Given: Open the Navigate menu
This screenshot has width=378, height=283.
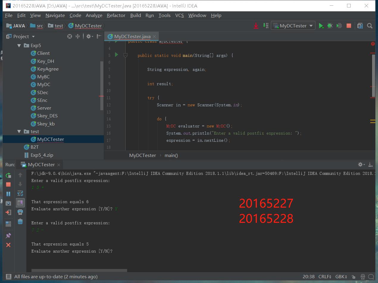Looking at the screenshot, I should [x=55, y=15].
